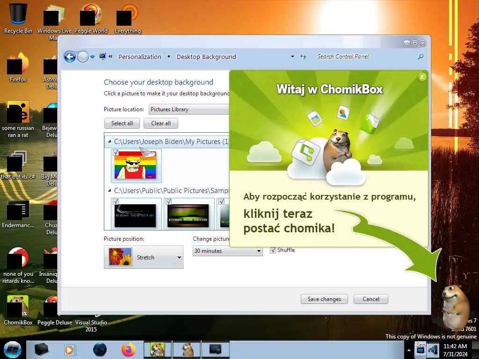Click Save changes button
Screen dimensions: 479x359
point(324,299)
